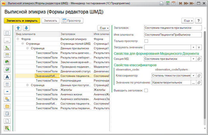Select the Рекомендации row
The height and width of the screenshot is (135, 208).
coord(62,81)
